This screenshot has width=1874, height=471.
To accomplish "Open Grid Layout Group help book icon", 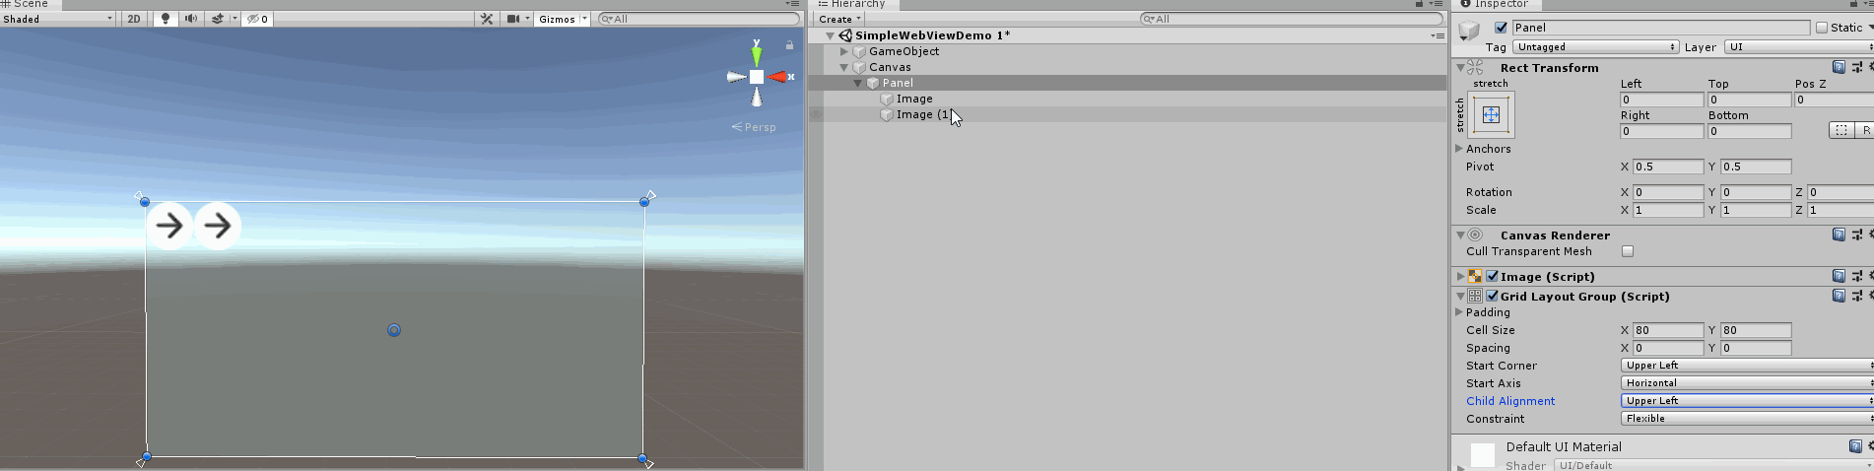I will [x=1839, y=296].
